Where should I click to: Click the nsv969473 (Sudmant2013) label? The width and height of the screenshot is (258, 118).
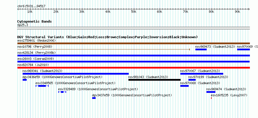pyautogui.click(x=215, y=47)
